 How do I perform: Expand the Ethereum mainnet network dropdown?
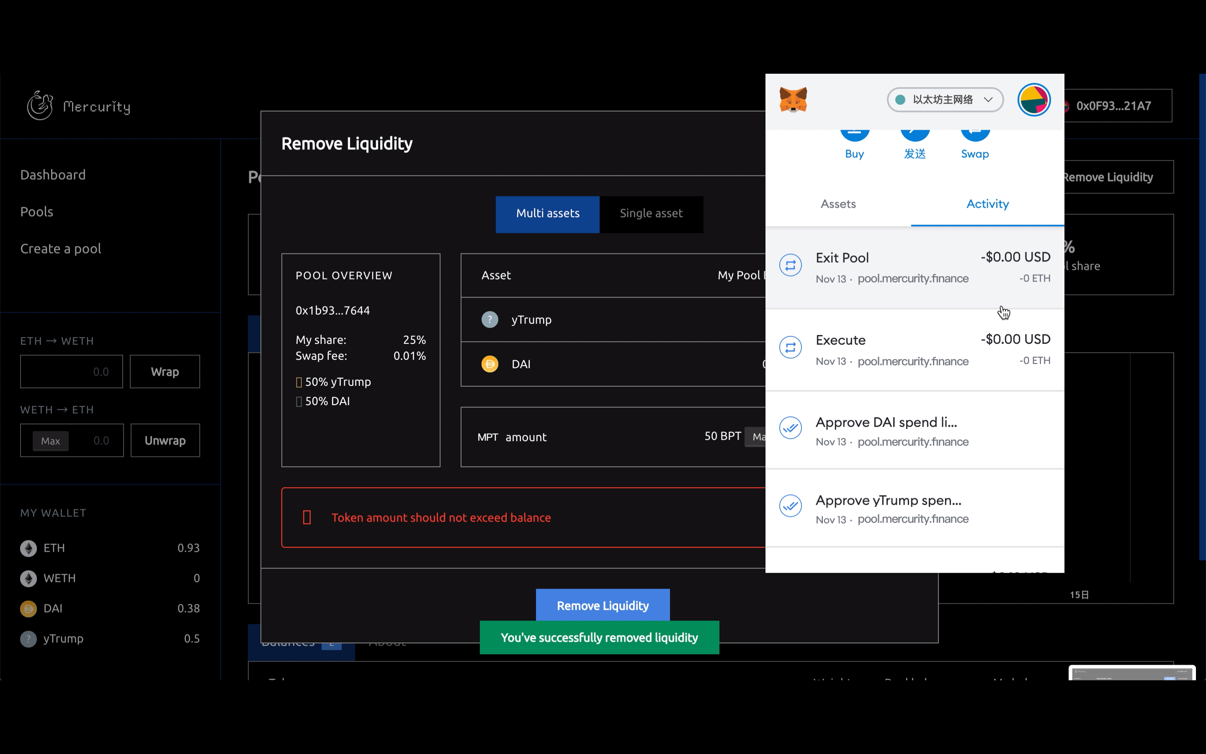(x=945, y=100)
